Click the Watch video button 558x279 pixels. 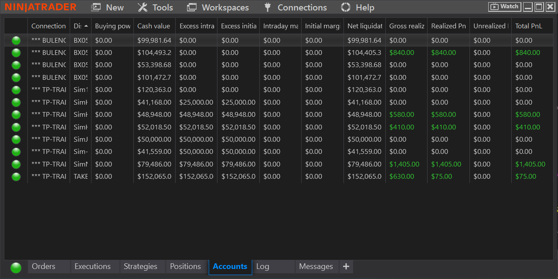[505, 7]
